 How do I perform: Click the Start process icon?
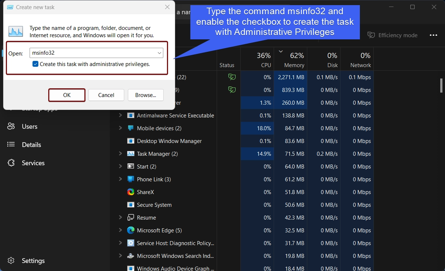point(131,166)
